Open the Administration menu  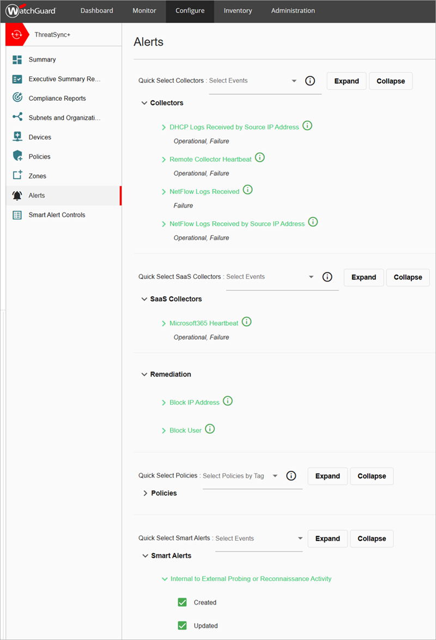tap(293, 10)
